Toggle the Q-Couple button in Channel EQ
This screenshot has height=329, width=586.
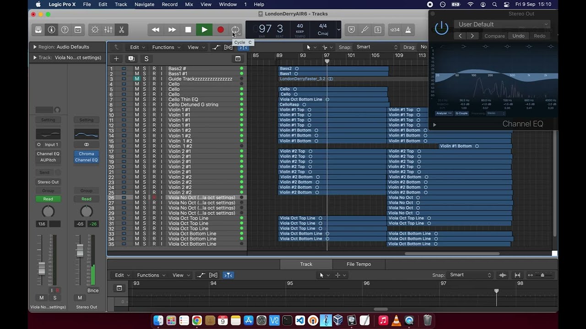[x=461, y=113]
